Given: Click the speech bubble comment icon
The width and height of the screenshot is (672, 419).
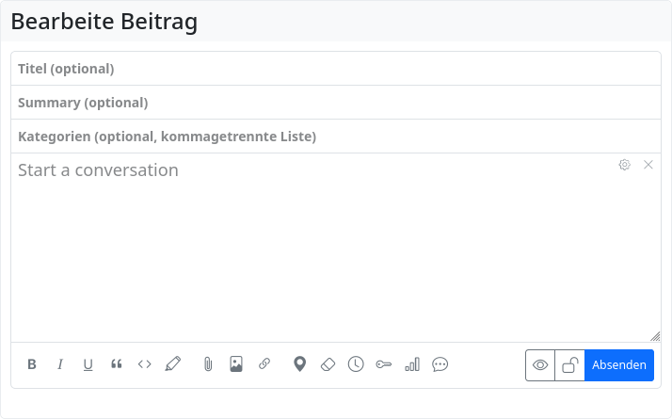Looking at the screenshot, I should point(440,364).
